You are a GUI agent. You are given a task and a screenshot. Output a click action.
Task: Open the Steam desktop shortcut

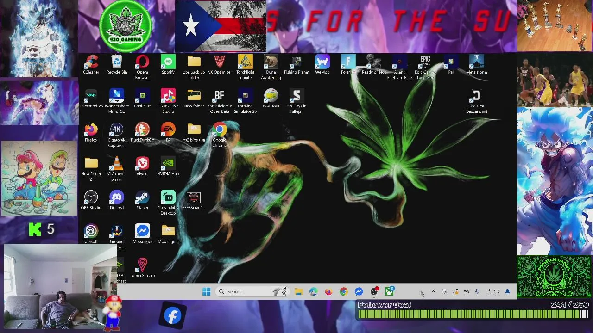pyautogui.click(x=142, y=200)
